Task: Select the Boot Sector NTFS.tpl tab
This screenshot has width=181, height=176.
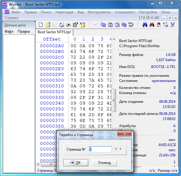Action: (x=55, y=32)
